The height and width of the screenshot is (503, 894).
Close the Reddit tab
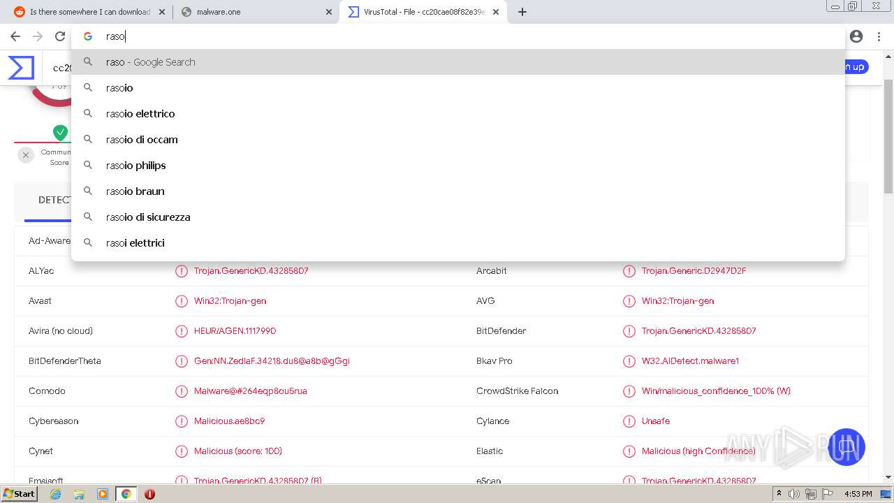[162, 12]
